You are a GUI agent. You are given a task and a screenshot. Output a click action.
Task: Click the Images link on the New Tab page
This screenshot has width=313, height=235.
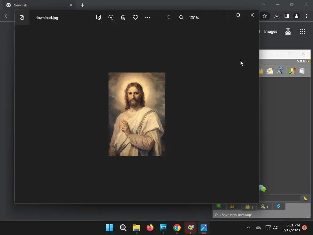(x=271, y=32)
